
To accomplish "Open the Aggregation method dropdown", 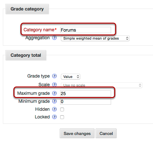I will [x=95, y=38].
